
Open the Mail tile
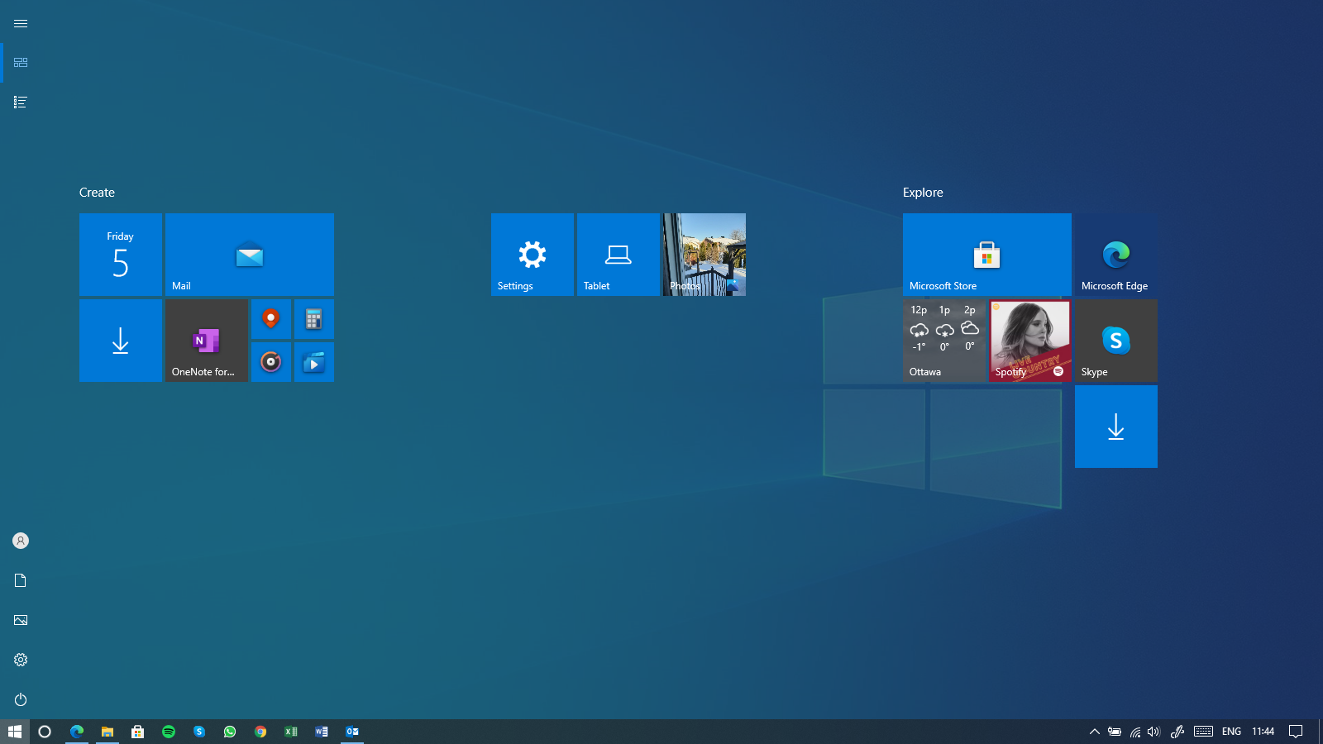(250, 255)
